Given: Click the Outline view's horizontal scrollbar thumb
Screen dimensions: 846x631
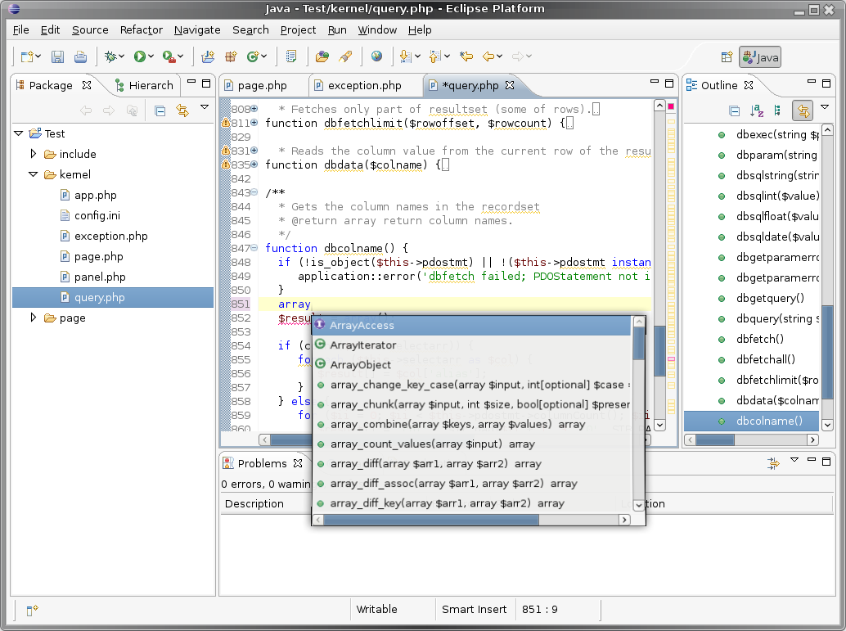Looking at the screenshot, I should (715, 440).
